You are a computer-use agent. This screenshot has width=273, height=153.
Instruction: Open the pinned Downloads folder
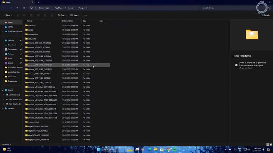point(12,45)
